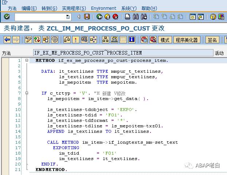Click the yellow Exit icon
Screen dimensions: 227x175
[107, 17]
